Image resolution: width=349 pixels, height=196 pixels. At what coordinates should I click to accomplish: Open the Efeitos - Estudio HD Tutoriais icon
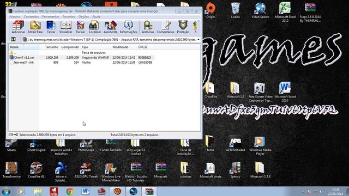pos(136,172)
